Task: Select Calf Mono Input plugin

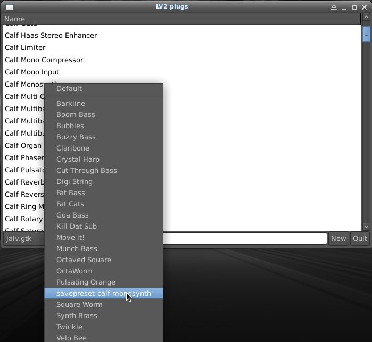Action: (181, 72)
